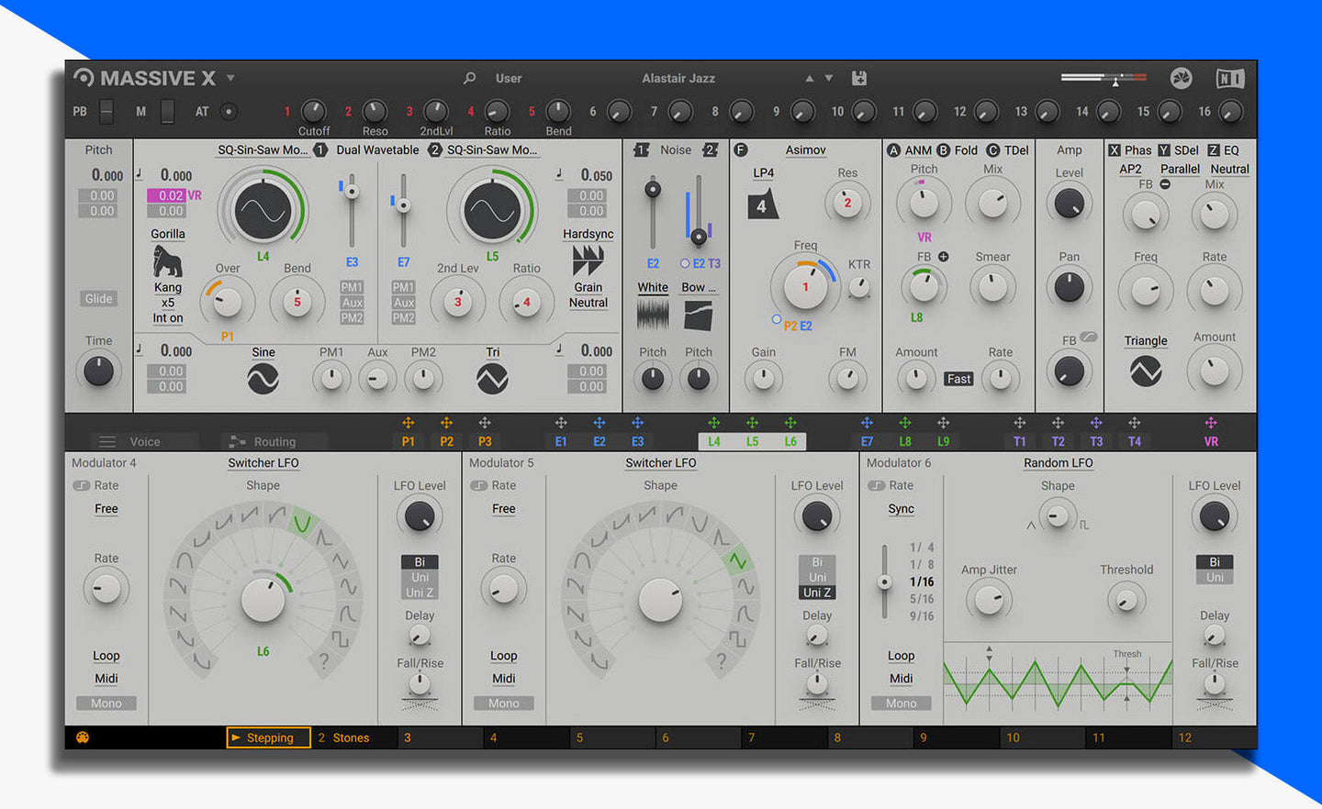Image resolution: width=1322 pixels, height=809 pixels.
Task: Click the Alastair Jazz preset name
Action: click(678, 78)
